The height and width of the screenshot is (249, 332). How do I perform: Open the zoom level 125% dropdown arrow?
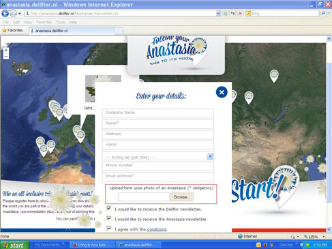(x=324, y=237)
